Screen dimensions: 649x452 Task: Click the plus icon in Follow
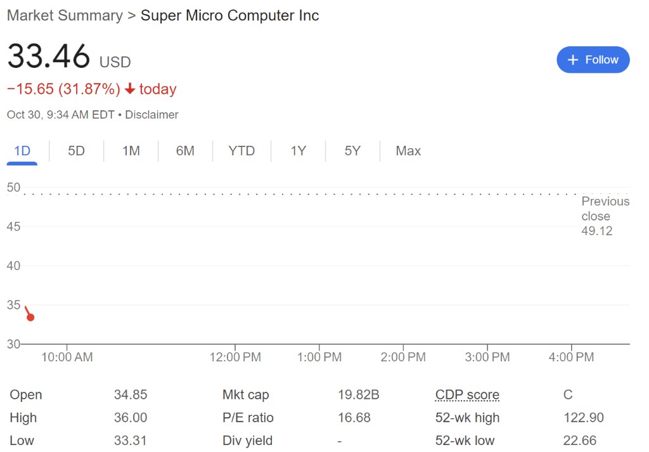[573, 60]
